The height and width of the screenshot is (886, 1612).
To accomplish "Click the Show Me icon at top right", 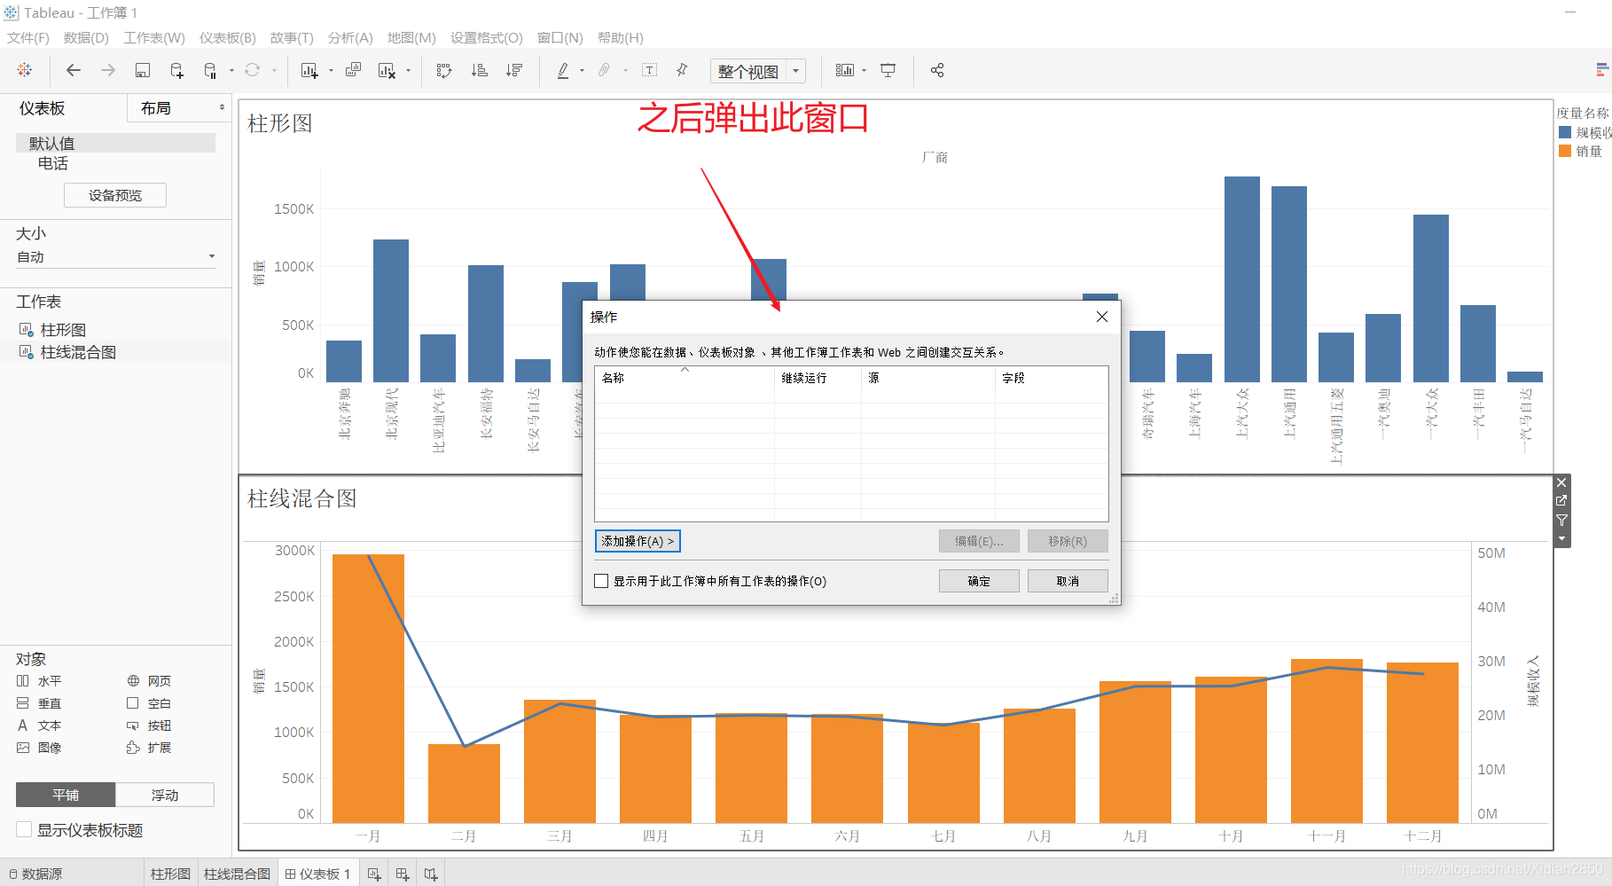I will pyautogui.click(x=1601, y=70).
